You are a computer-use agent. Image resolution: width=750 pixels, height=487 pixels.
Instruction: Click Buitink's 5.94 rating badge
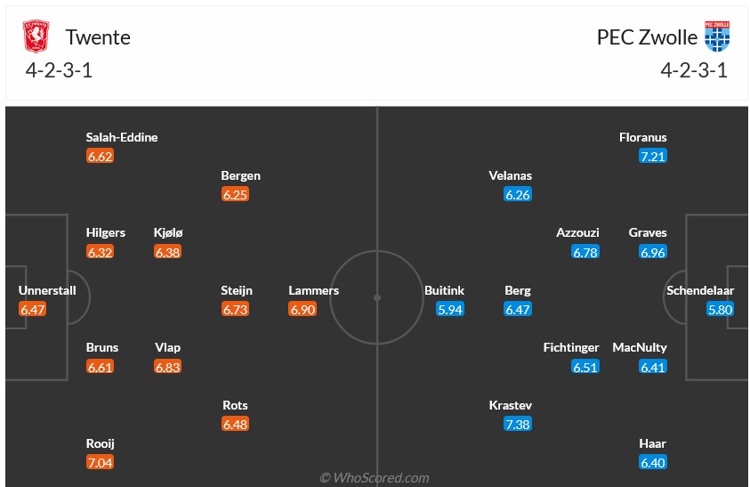[449, 310]
